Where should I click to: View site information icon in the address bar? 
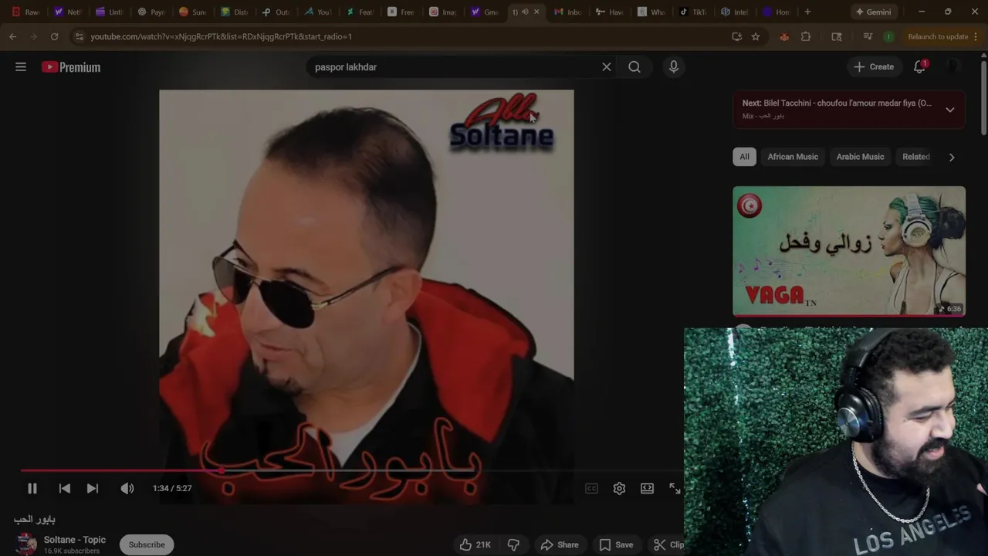point(79,36)
